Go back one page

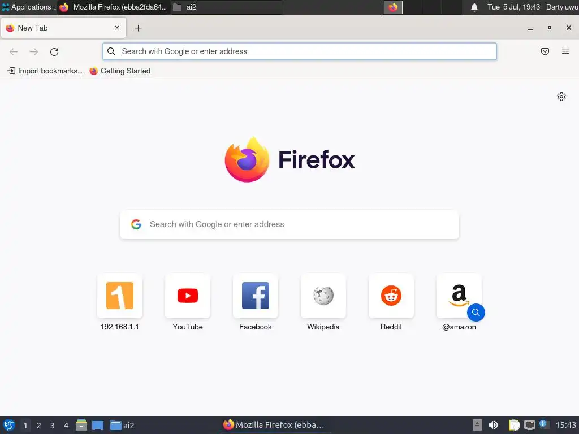(x=14, y=51)
